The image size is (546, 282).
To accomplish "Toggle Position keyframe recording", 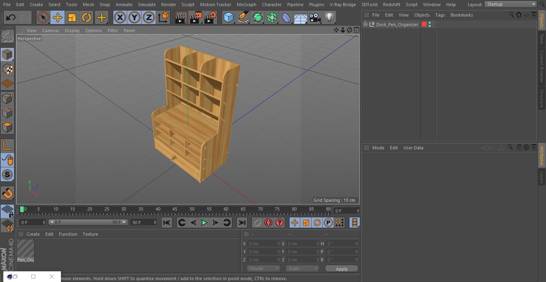I will tap(295, 223).
